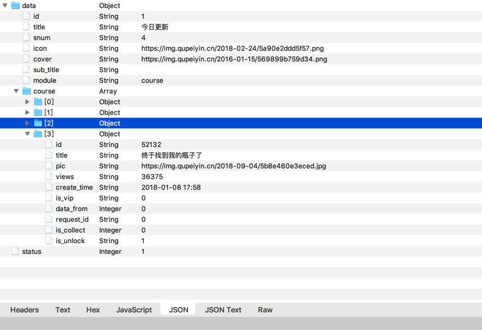
Task: Collapse the [3] object node
Action: click(28, 134)
